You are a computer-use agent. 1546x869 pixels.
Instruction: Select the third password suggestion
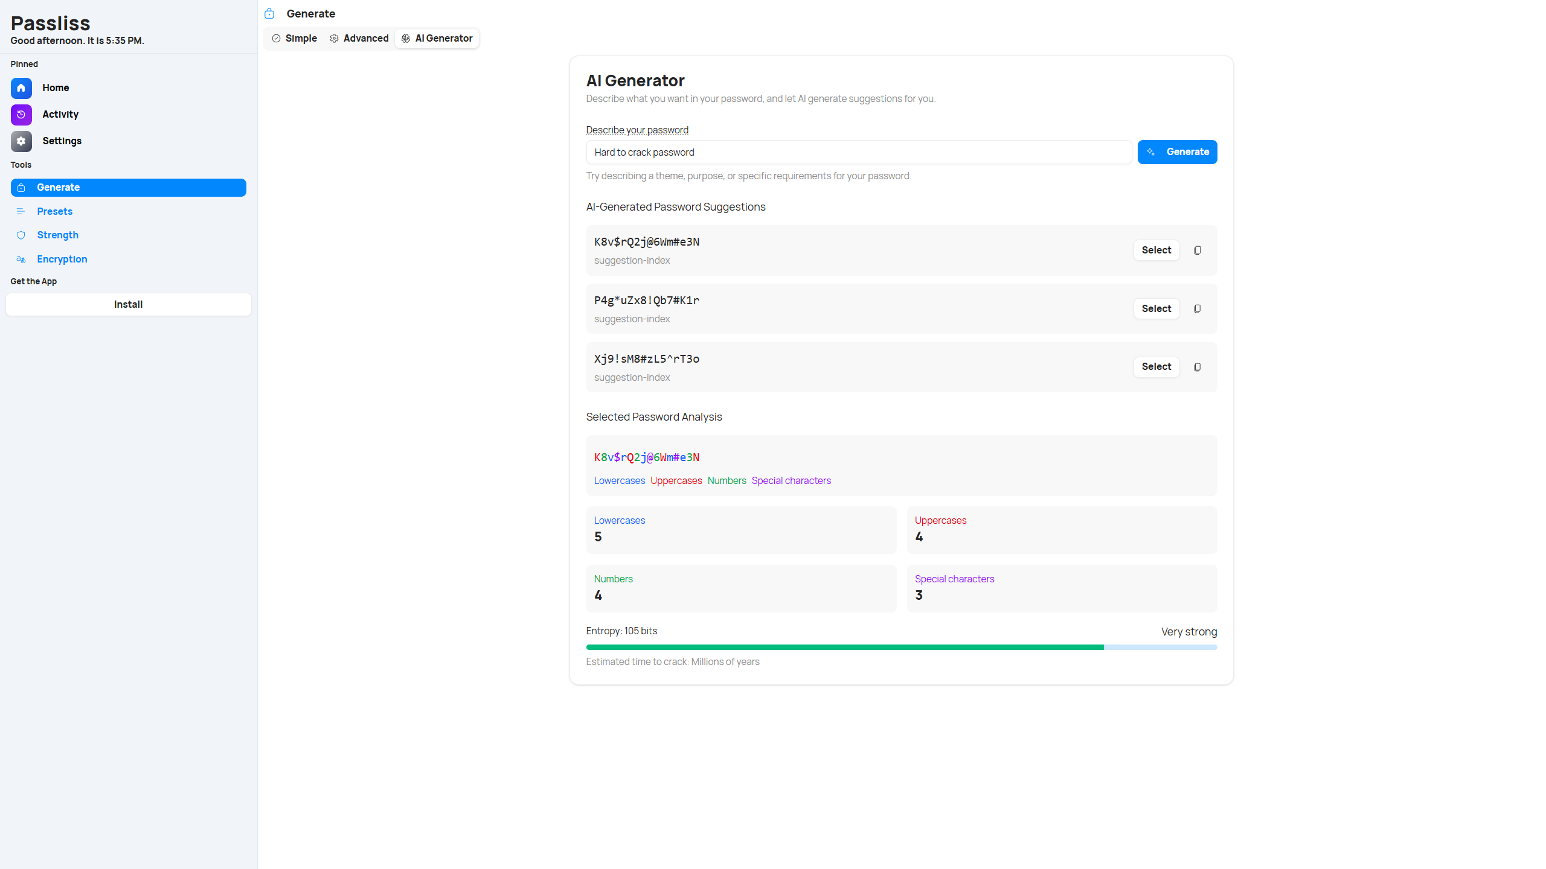point(1156,367)
